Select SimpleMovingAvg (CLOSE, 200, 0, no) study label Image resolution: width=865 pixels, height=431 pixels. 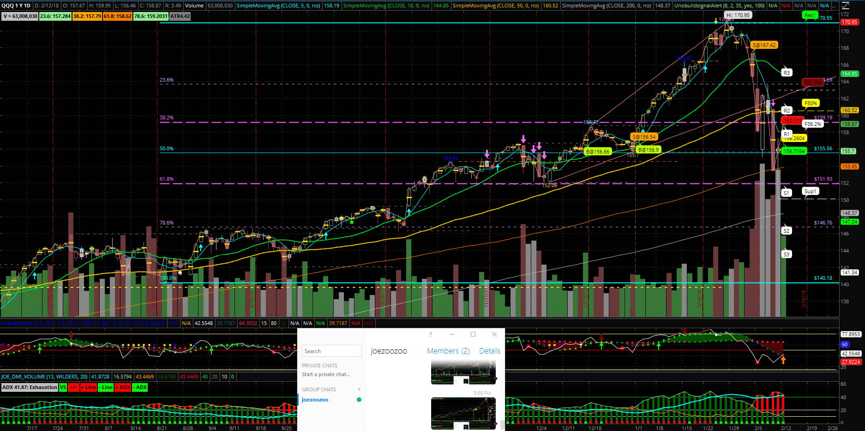pyautogui.click(x=607, y=6)
